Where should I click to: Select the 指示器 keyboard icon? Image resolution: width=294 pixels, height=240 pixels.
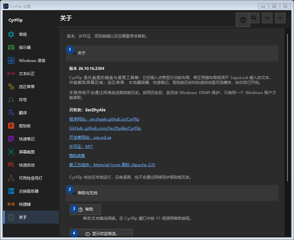(11, 47)
